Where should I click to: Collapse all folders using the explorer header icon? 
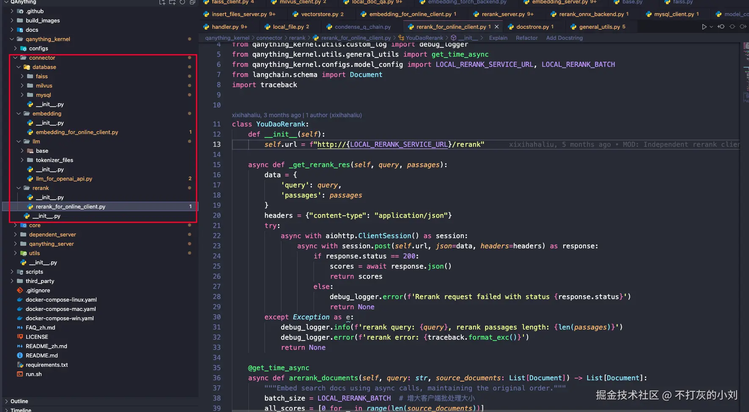coord(193,2)
